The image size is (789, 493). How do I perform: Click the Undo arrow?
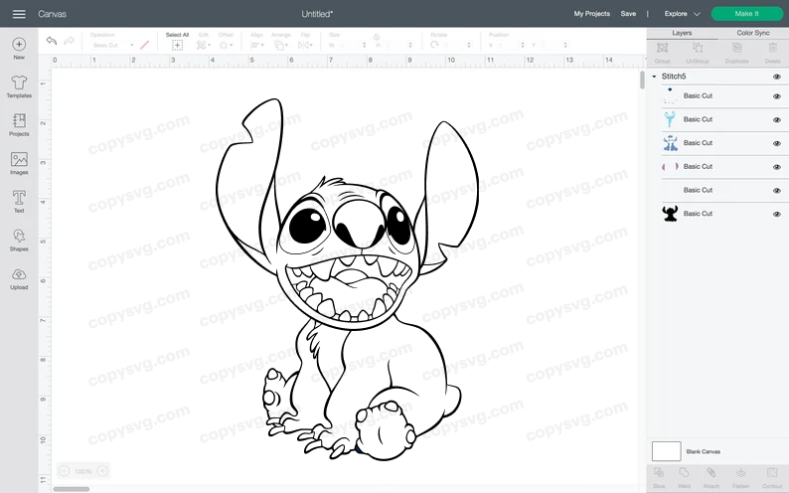pos(52,41)
